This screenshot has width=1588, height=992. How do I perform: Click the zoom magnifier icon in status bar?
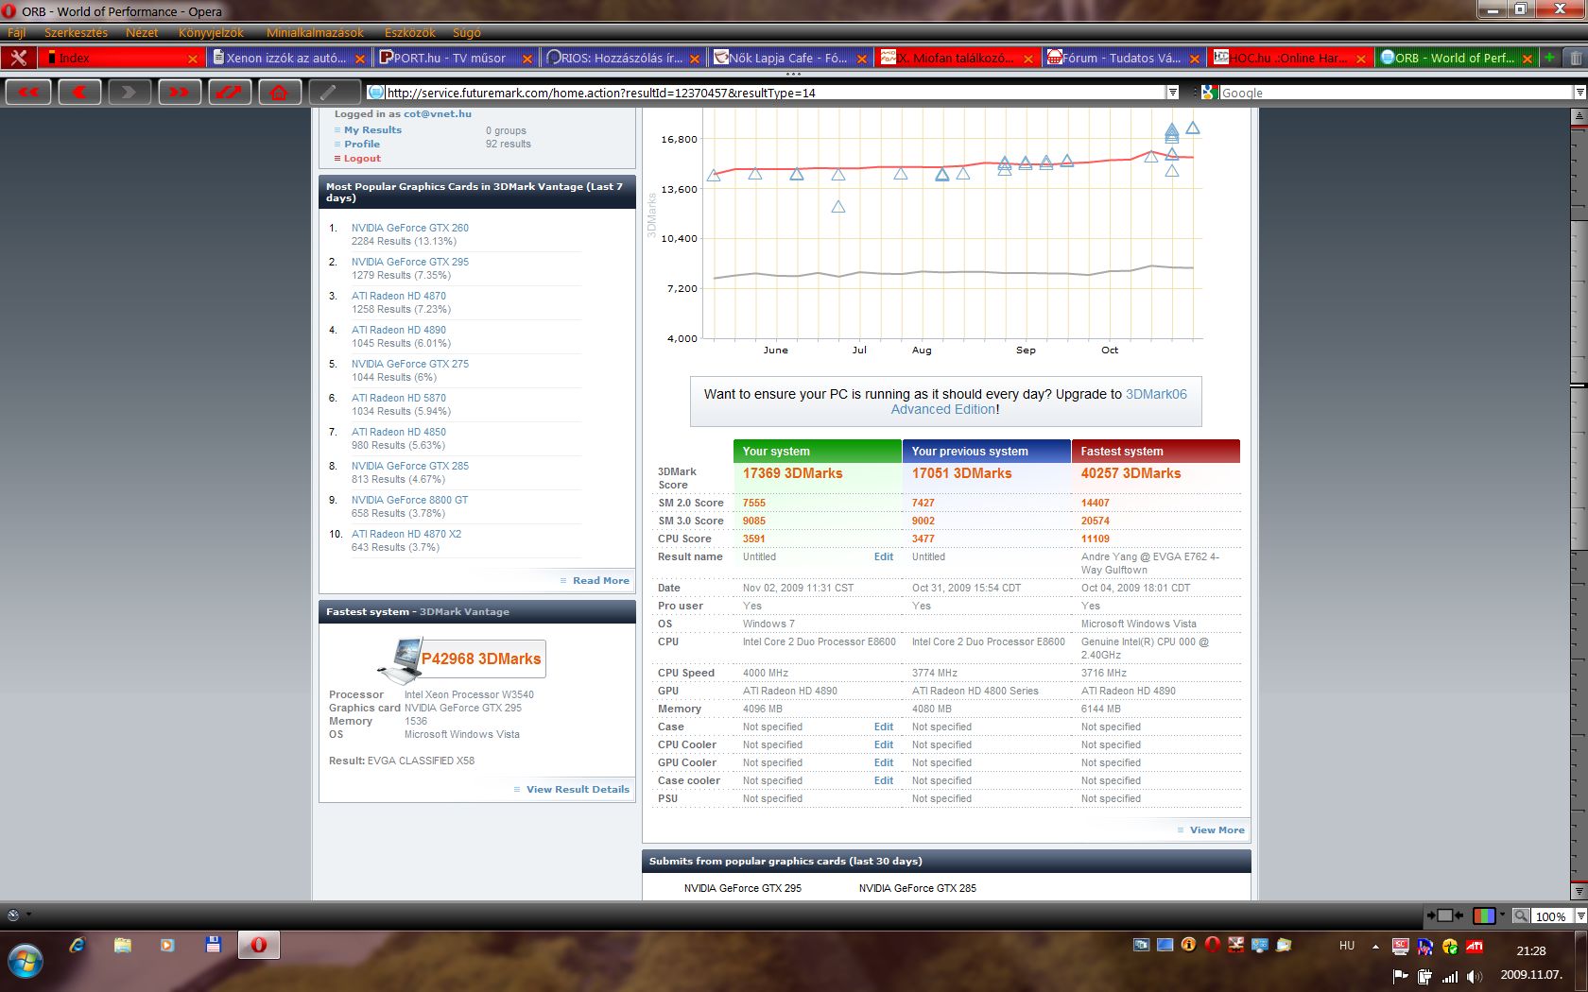point(1521,915)
